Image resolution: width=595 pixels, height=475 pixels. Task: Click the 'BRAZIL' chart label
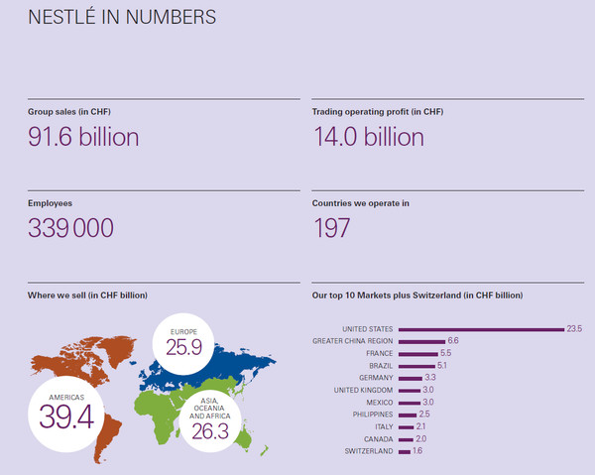[381, 366]
